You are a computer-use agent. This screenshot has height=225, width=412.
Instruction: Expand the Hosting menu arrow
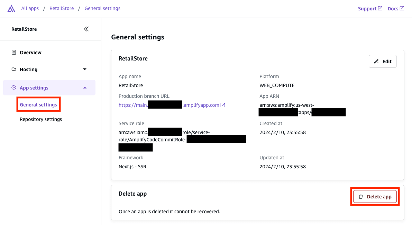point(85,69)
